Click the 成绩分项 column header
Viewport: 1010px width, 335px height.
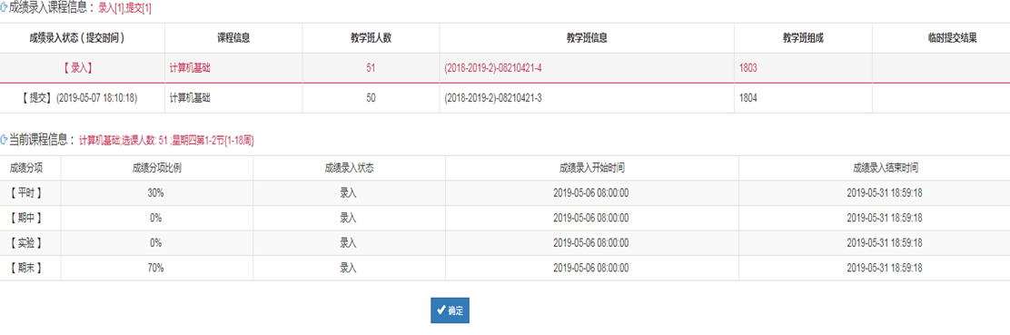[x=26, y=169]
